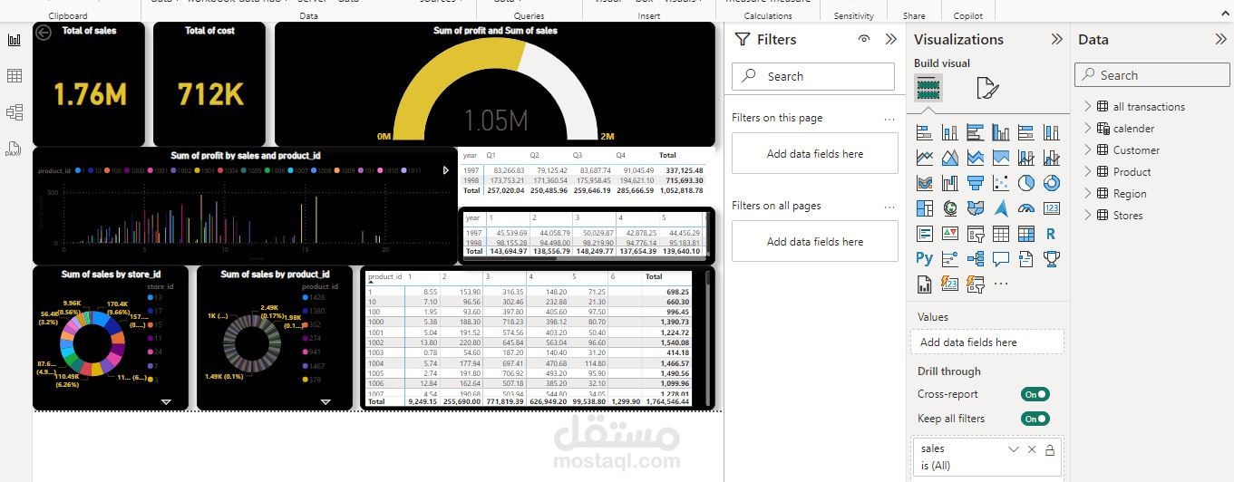Open Model view from left sidebar
This screenshot has height=482, width=1234.
(15, 112)
